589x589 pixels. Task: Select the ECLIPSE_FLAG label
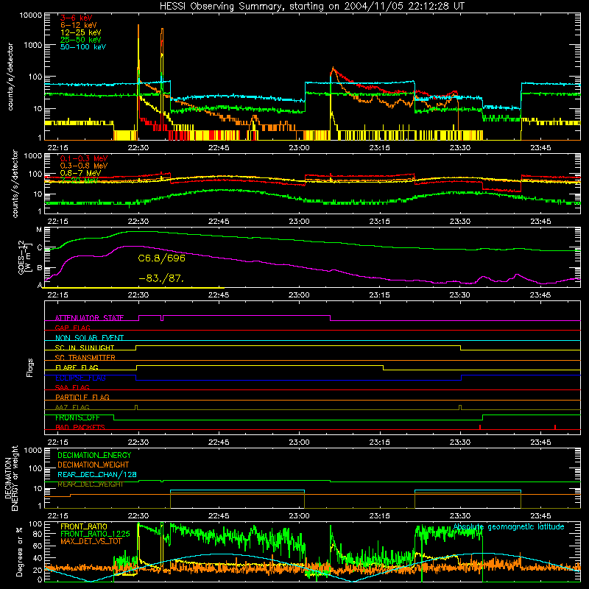pos(80,378)
